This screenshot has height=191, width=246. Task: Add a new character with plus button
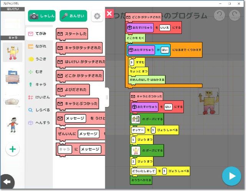[12, 149]
